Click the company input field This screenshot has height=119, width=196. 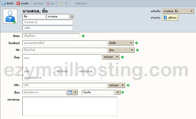click(47, 28)
